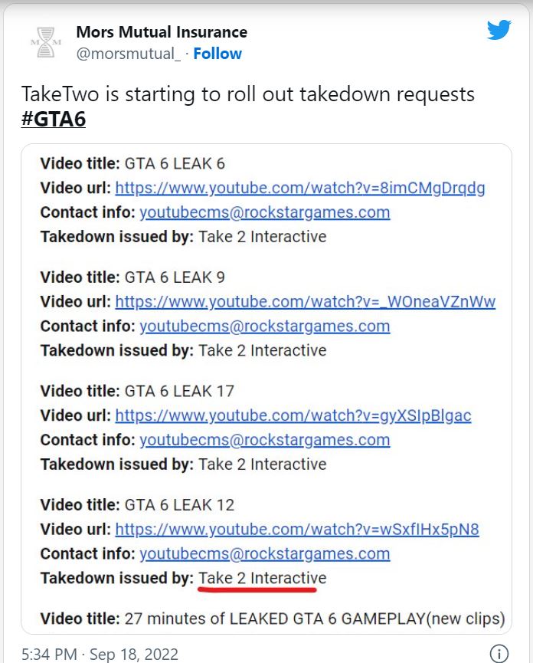Click the tweet info icon
533x663 pixels.
click(499, 653)
